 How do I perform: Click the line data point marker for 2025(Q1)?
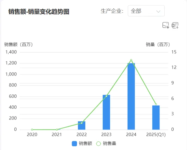coord(156,104)
